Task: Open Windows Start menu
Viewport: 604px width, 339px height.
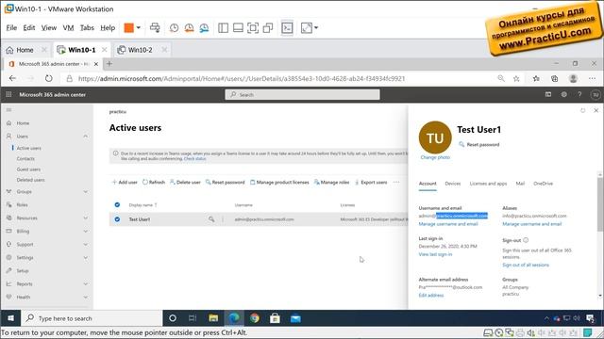Action: coord(10,318)
